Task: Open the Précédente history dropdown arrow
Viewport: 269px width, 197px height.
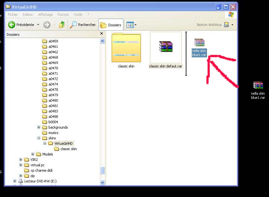Action: point(38,25)
